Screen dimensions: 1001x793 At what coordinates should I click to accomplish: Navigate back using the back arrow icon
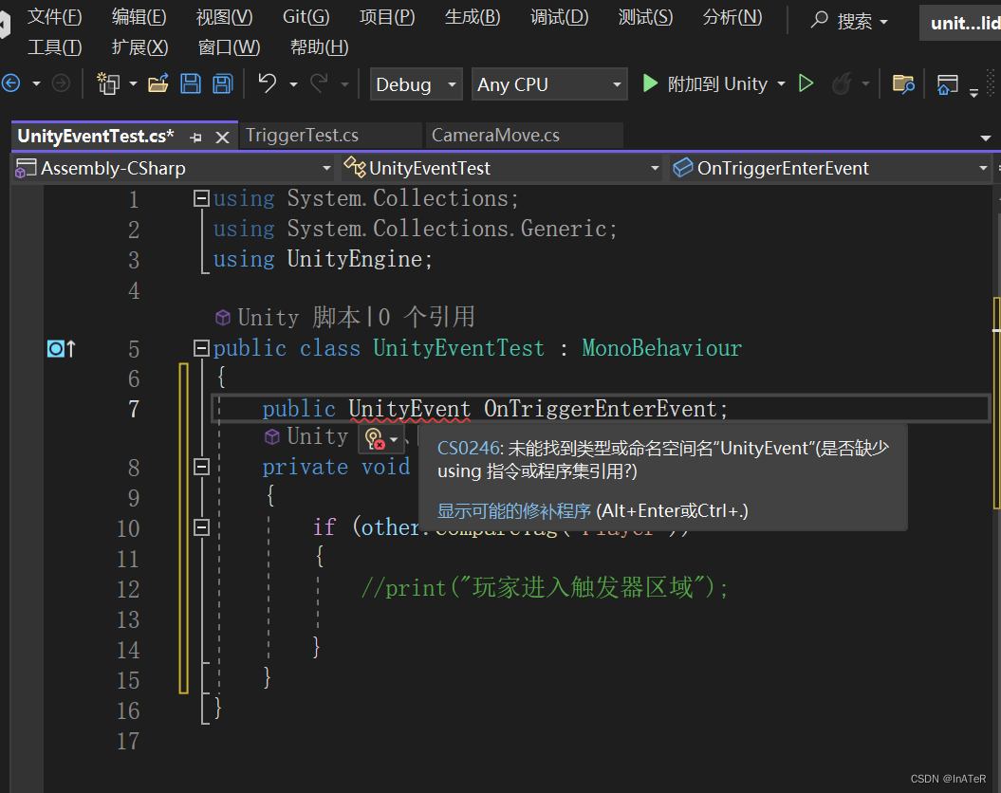[10, 83]
